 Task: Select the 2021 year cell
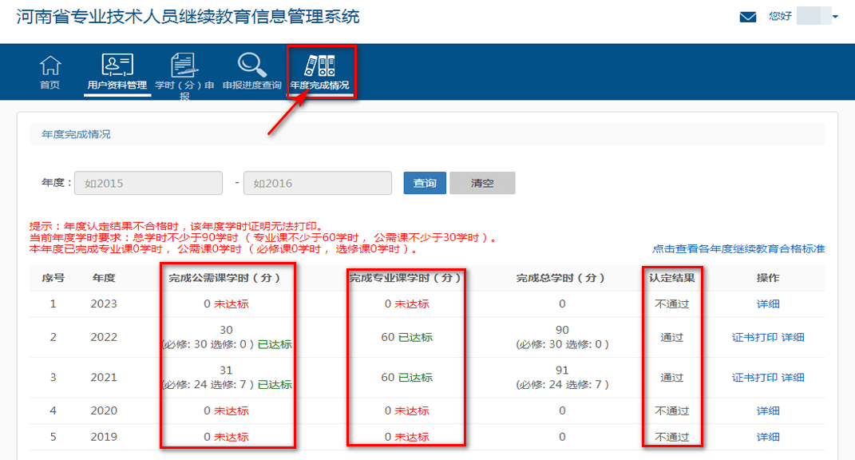pos(104,378)
